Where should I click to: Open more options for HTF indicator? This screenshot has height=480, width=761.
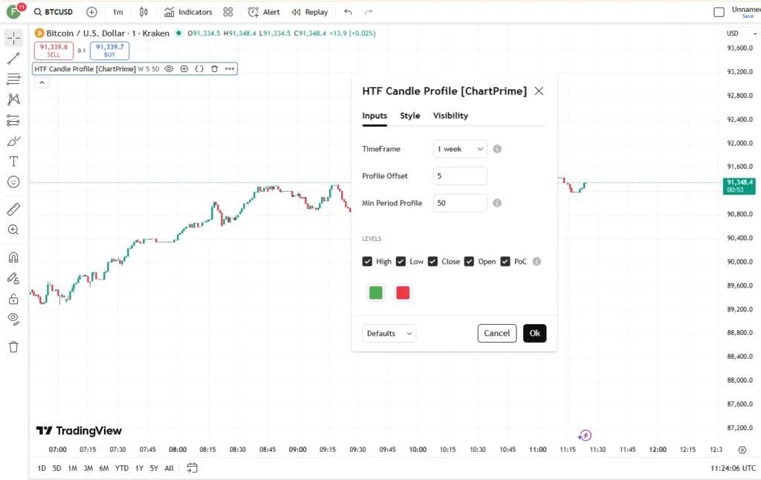pyautogui.click(x=230, y=69)
